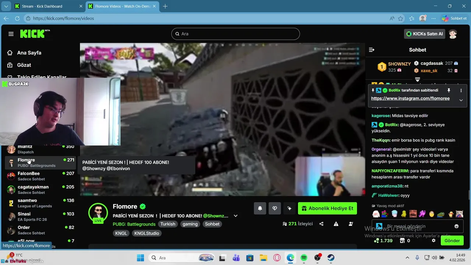Open a new browser tab
This screenshot has width=471, height=265.
(x=165, y=6)
